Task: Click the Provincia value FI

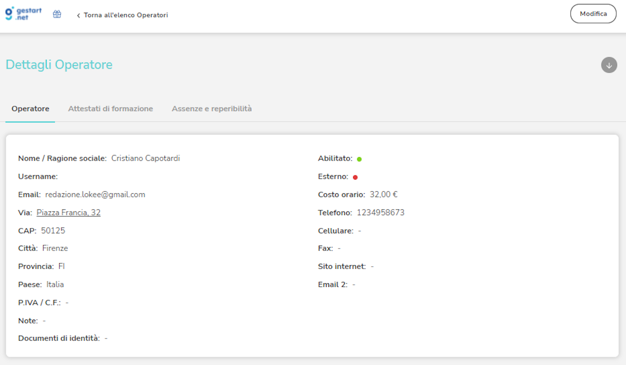Action: pyautogui.click(x=62, y=266)
